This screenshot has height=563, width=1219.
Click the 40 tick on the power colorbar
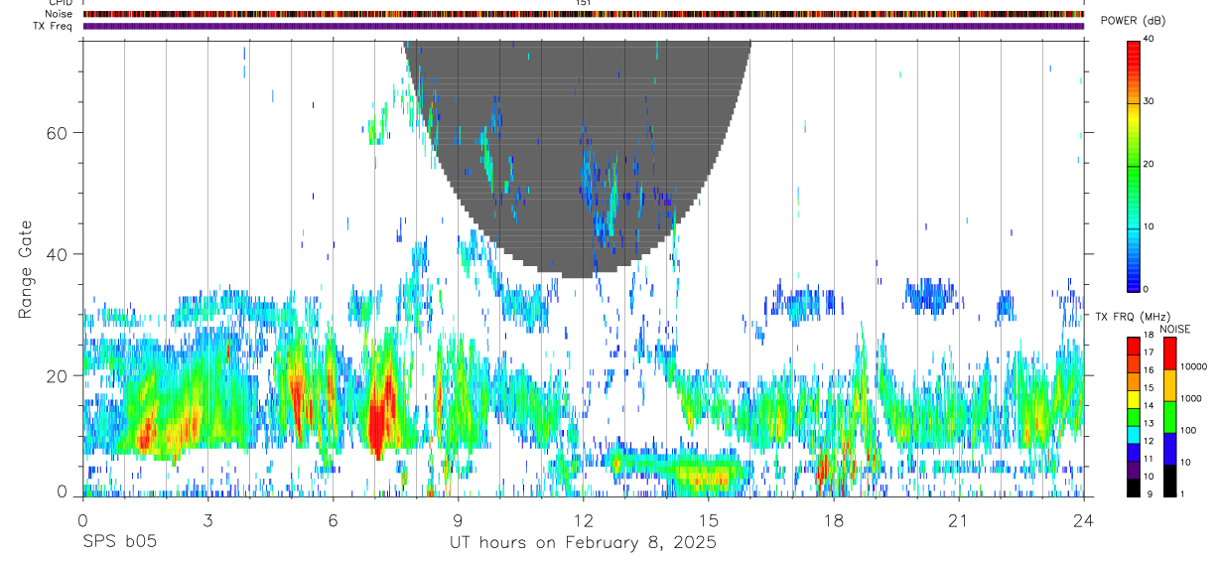pyautogui.click(x=1150, y=39)
